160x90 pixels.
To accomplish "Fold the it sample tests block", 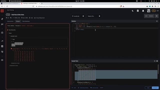I will click(x=74, y=66).
